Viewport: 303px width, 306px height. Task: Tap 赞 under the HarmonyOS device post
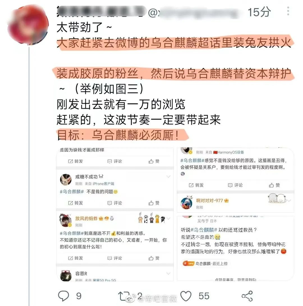coord(274,185)
